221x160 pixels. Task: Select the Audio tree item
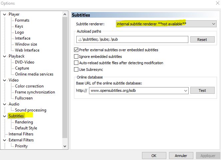(14, 104)
